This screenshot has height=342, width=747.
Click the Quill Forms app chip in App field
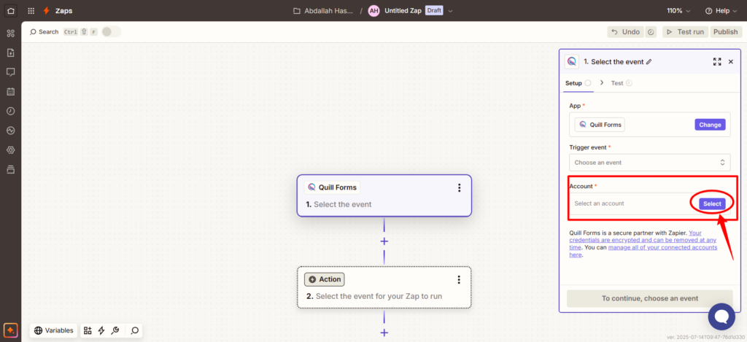click(600, 125)
